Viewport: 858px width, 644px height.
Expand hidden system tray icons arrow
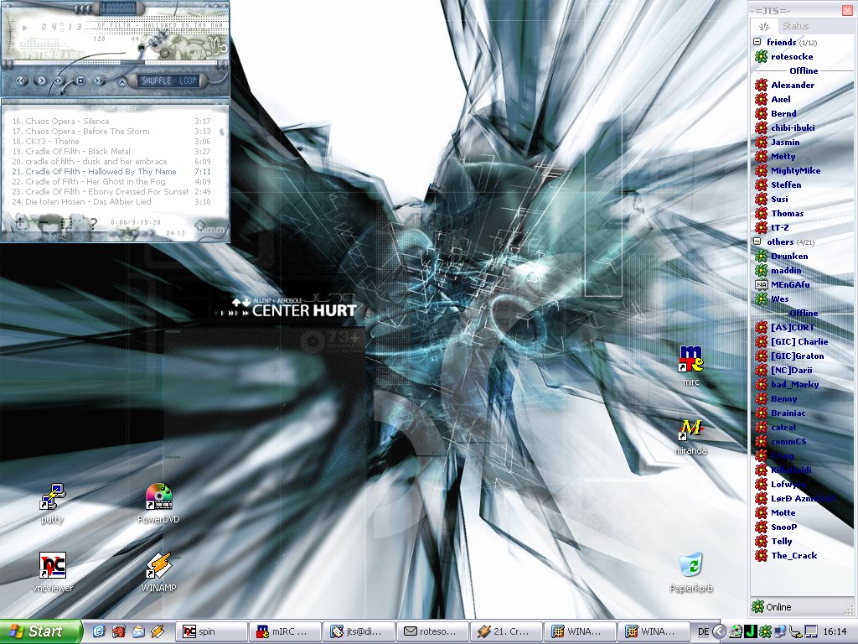point(719,631)
